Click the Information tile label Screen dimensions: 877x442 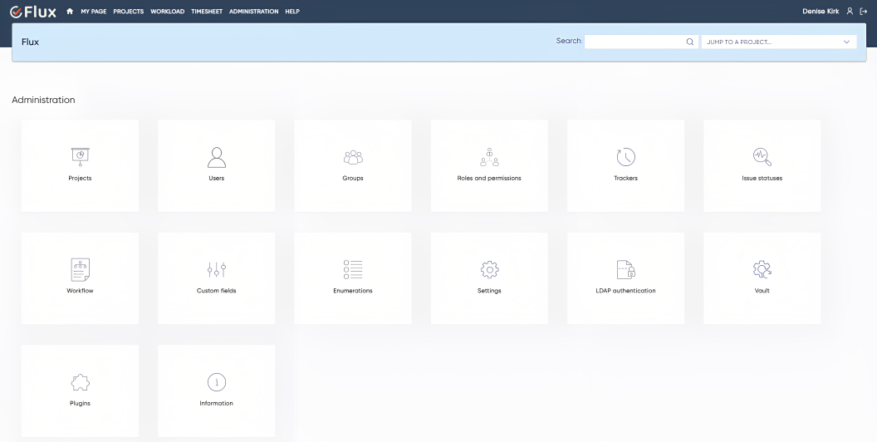(x=217, y=404)
